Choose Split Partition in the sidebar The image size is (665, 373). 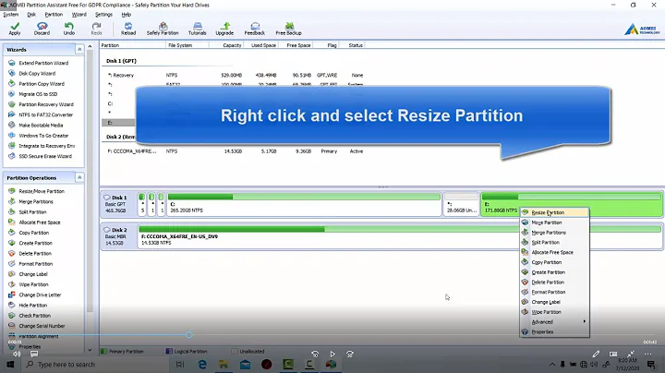(27, 212)
